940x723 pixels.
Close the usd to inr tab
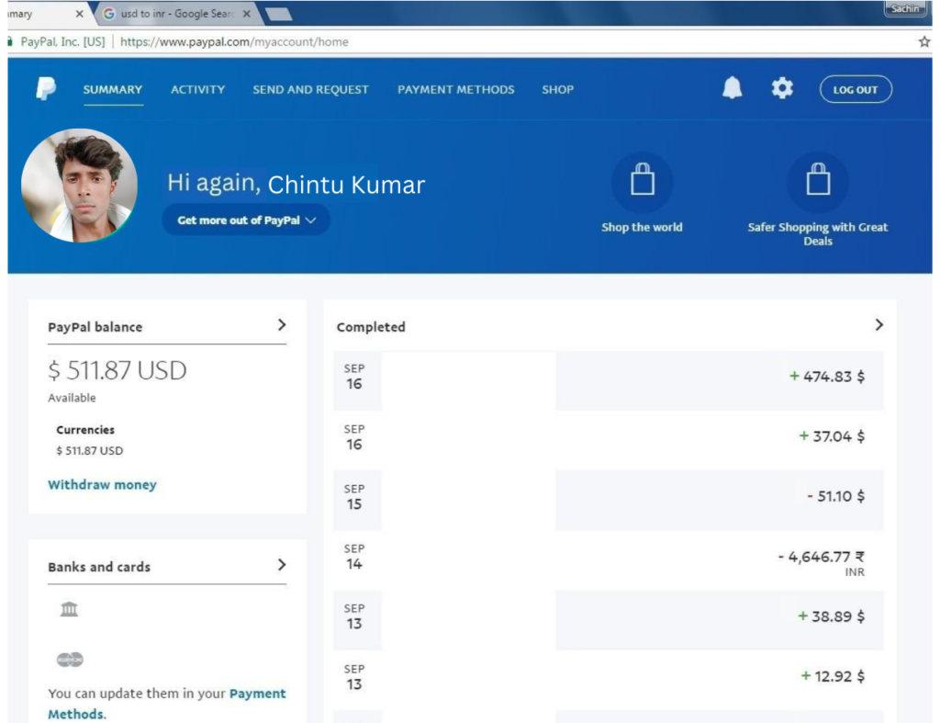coord(246,13)
